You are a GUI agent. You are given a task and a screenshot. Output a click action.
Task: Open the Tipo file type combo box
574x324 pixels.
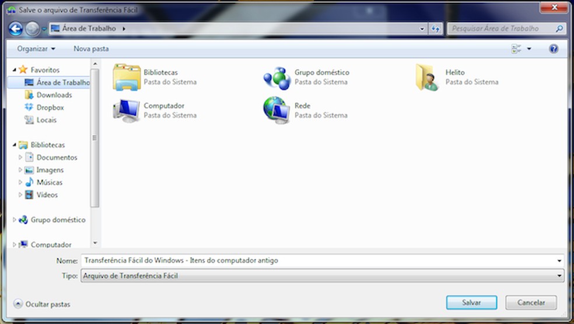pos(322,276)
